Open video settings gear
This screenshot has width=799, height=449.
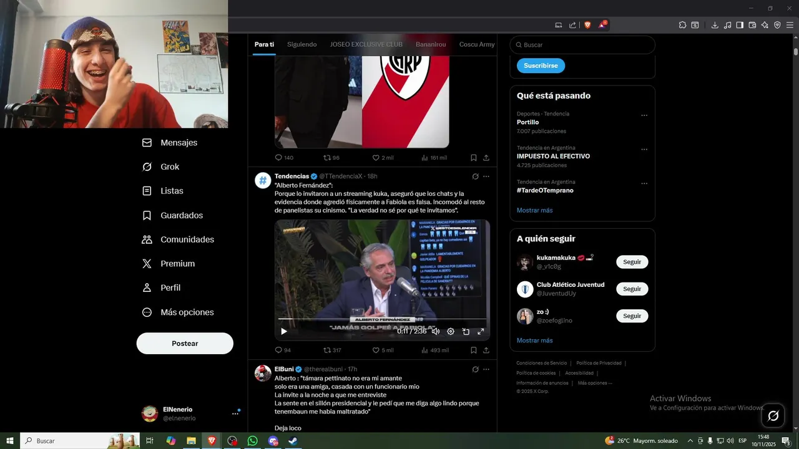coord(451,331)
